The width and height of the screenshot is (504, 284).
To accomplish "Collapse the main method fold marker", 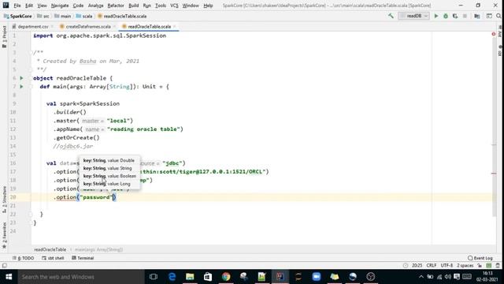I will [x=31, y=86].
